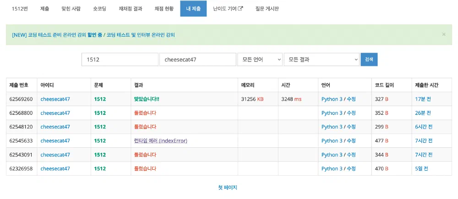Open the 재채점 결과 tab
The image size is (458, 199).
[130, 8]
